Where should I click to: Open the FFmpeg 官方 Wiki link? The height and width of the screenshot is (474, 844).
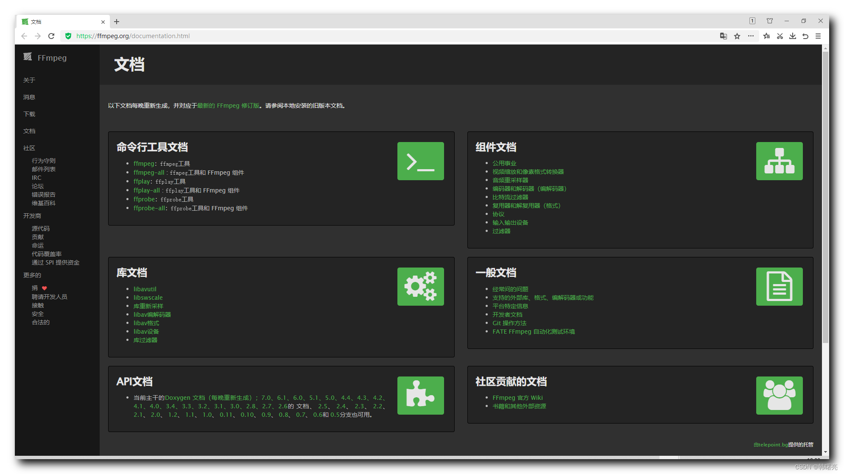tap(517, 398)
